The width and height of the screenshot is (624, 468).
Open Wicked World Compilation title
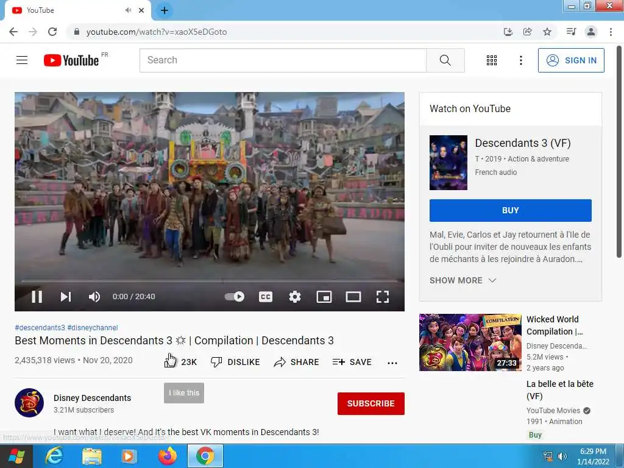point(555,325)
